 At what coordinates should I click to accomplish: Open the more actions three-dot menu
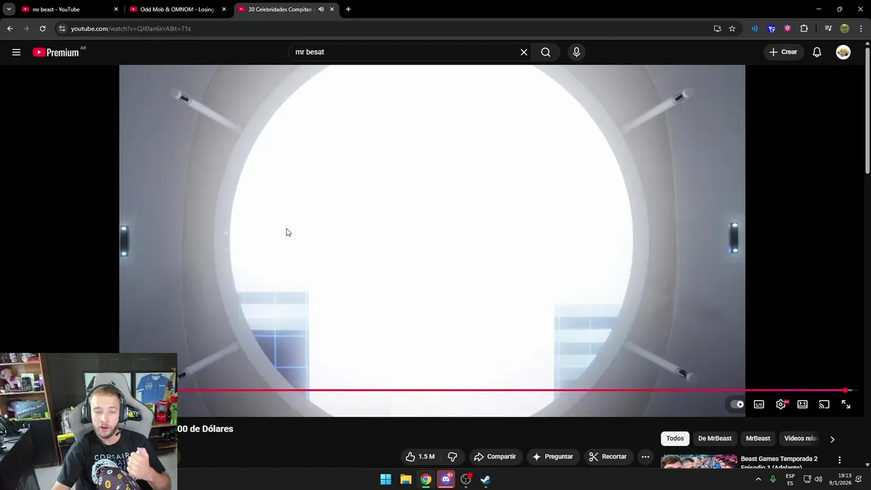tap(645, 457)
